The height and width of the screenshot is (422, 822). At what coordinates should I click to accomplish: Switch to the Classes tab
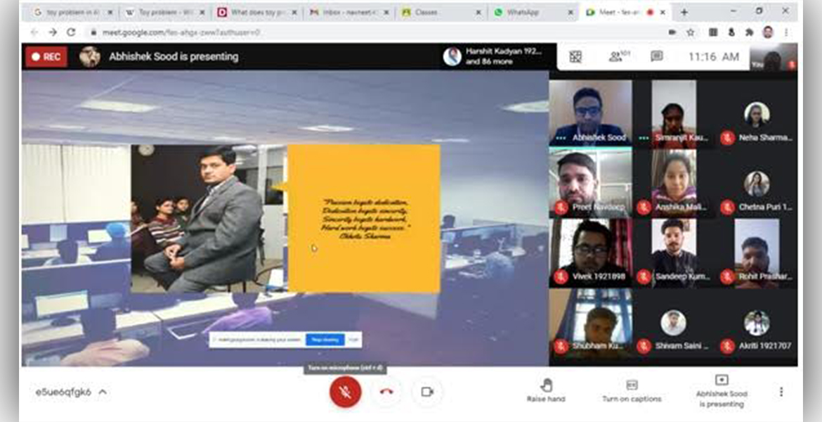tap(441, 12)
